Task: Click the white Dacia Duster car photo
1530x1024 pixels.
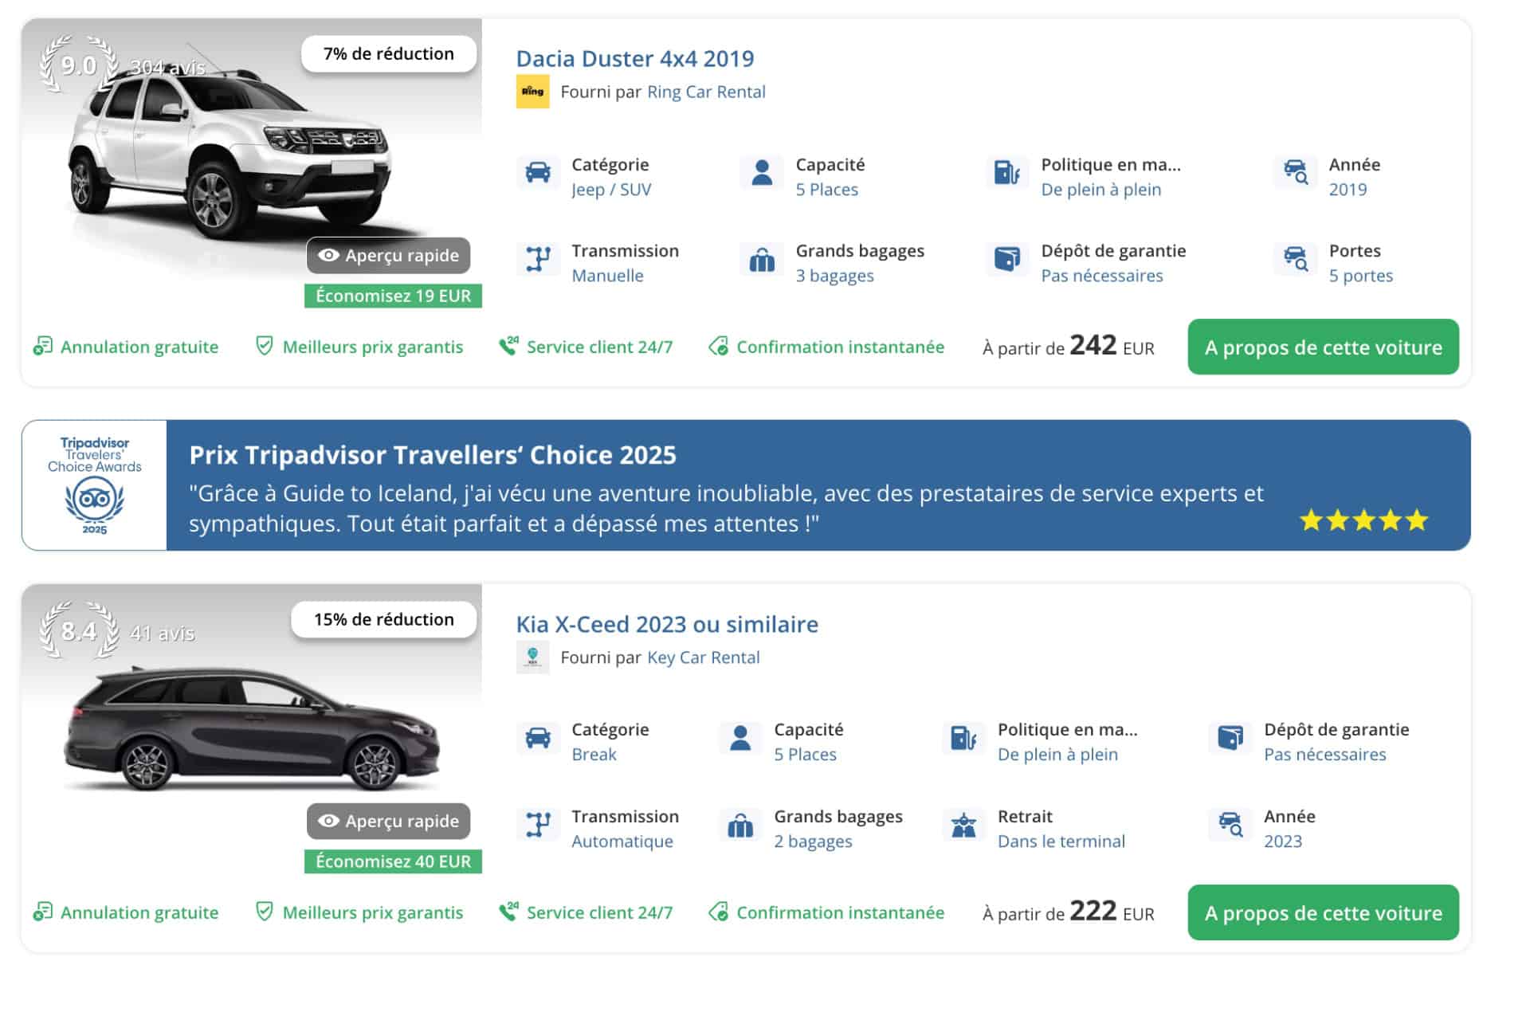Action: [x=231, y=159]
